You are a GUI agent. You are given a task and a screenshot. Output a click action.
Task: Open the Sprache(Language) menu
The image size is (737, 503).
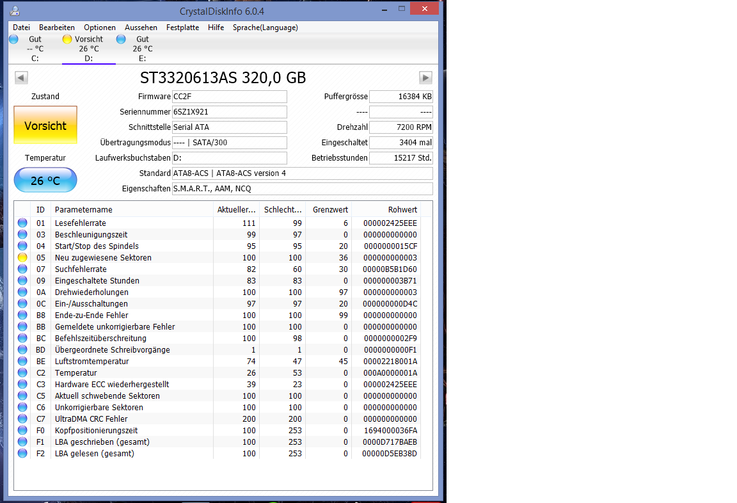pyautogui.click(x=265, y=28)
